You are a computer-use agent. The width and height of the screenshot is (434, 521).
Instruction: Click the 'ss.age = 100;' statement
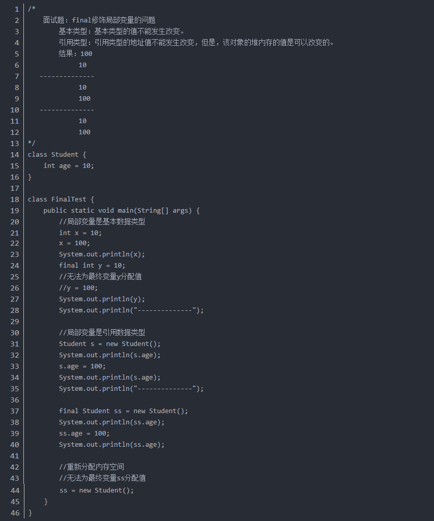(x=84, y=433)
